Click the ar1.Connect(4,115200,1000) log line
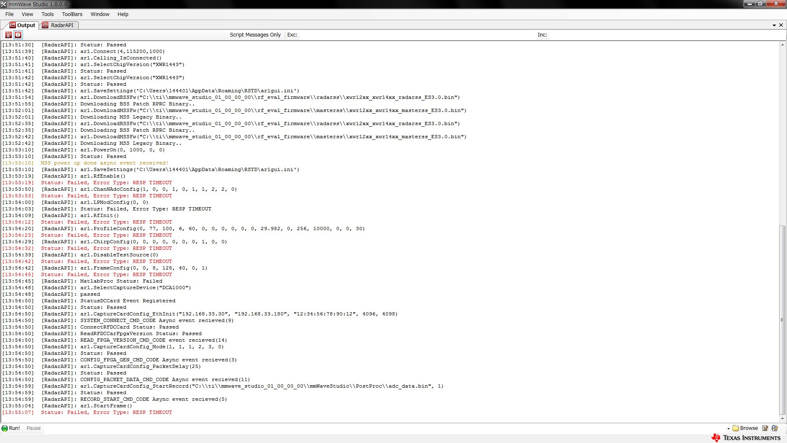787x443 pixels. tap(83, 51)
